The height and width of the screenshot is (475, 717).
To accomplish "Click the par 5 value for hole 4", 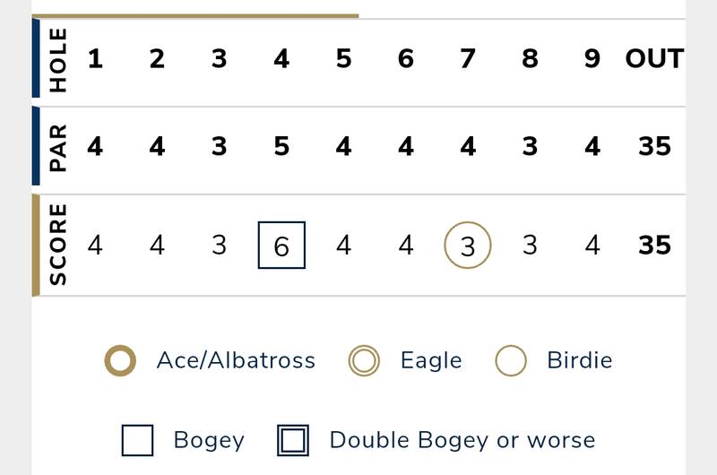I will tap(281, 146).
